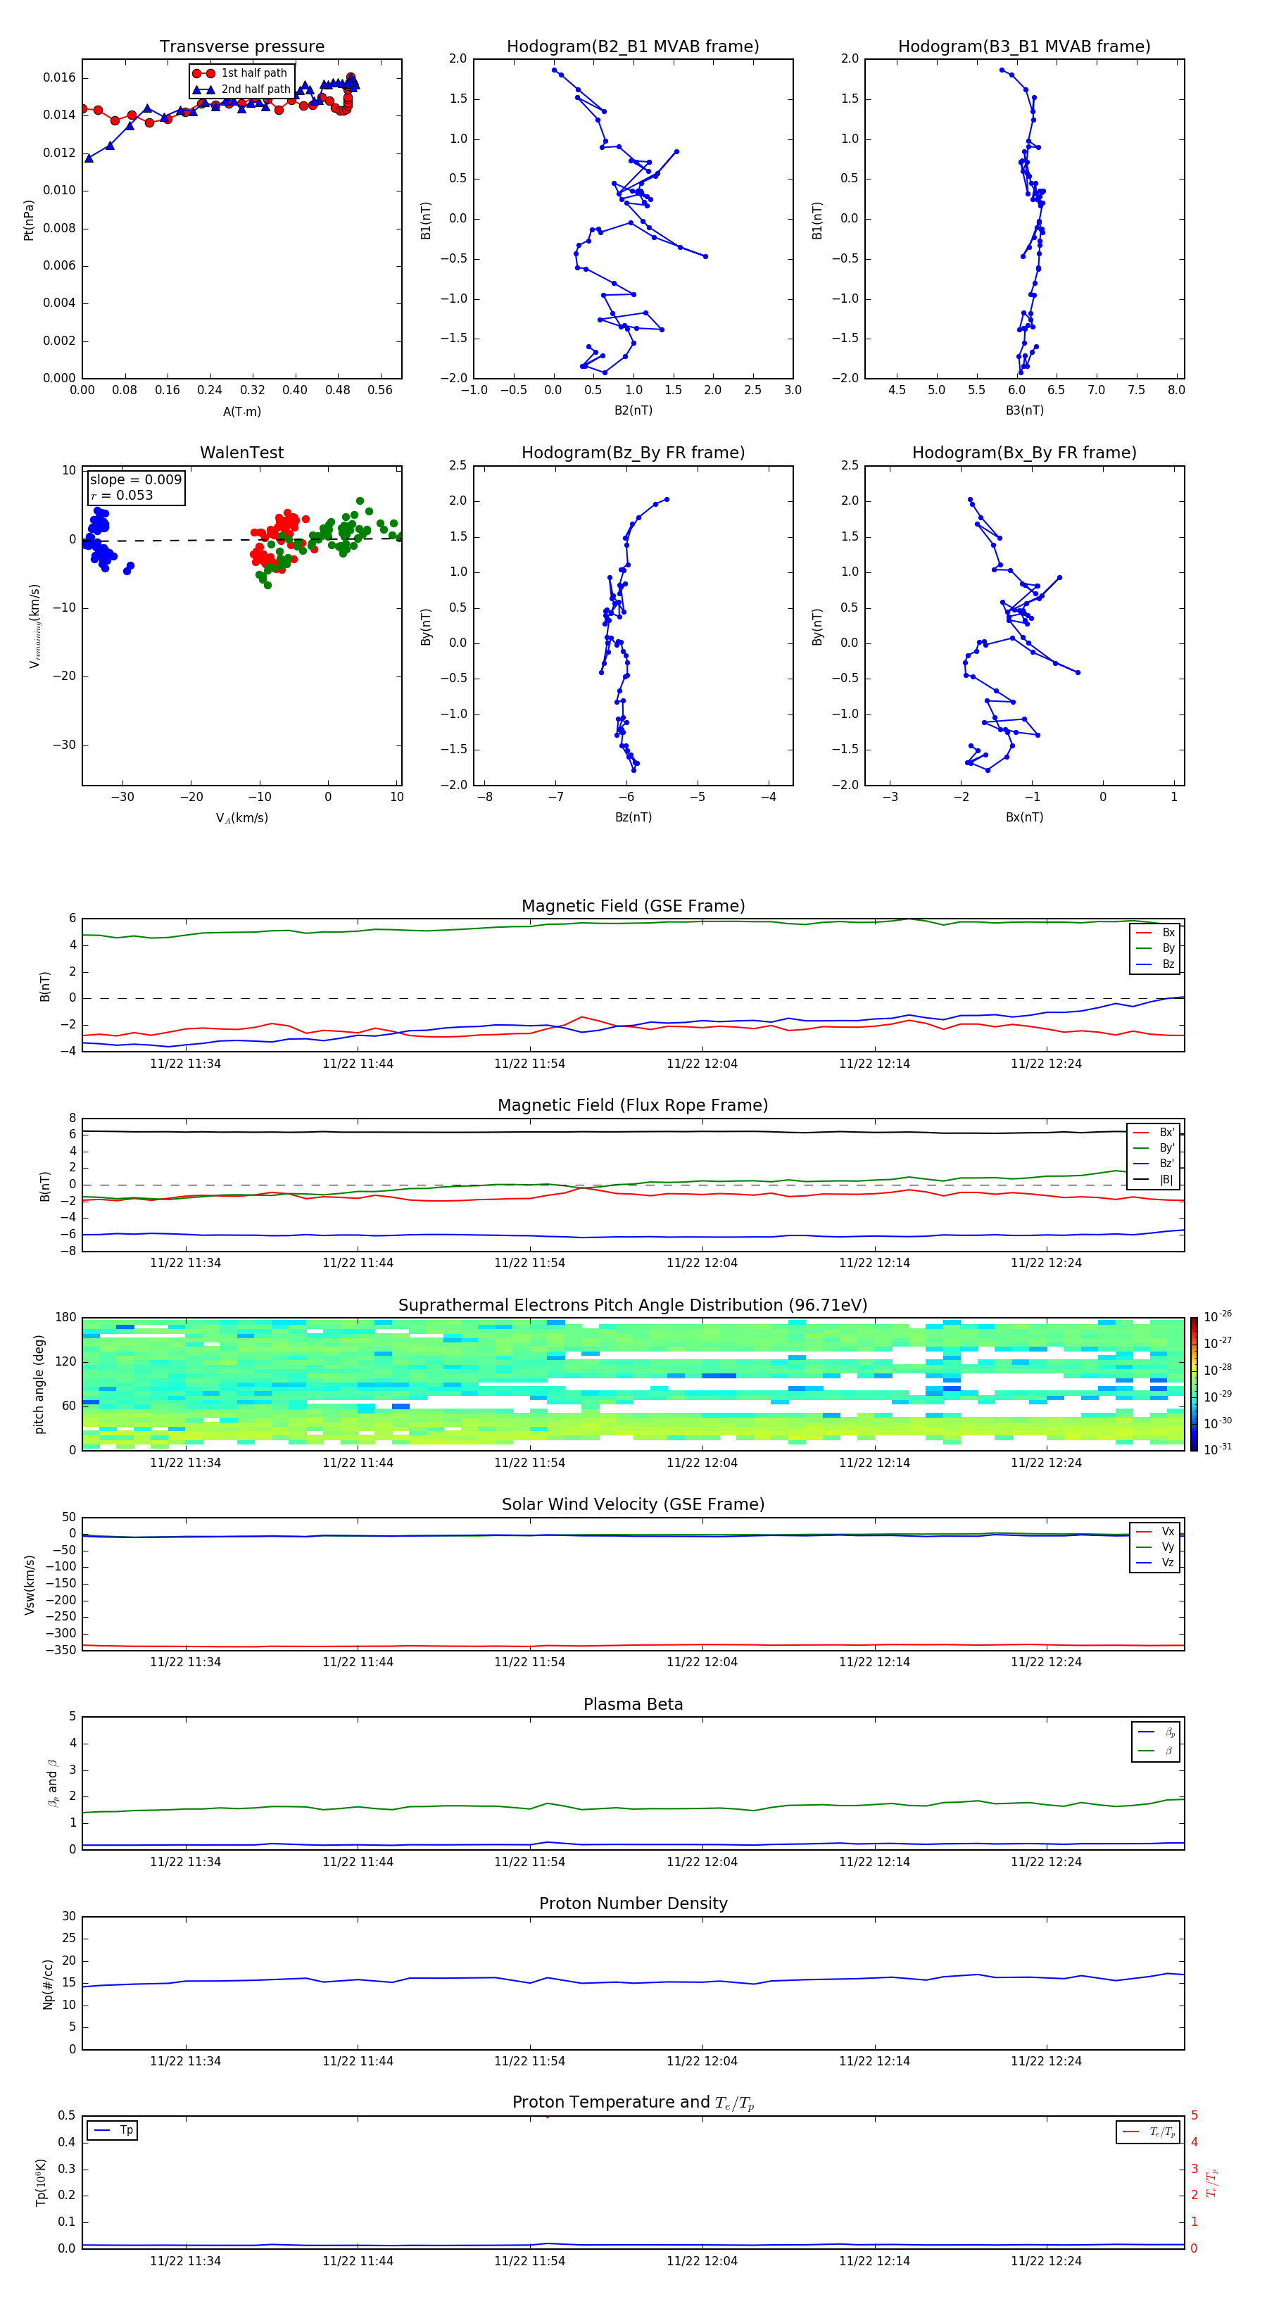The height and width of the screenshot is (2323, 1267).
Task: Select the "Bz'" flux rope legend entry
Action: (1154, 1164)
